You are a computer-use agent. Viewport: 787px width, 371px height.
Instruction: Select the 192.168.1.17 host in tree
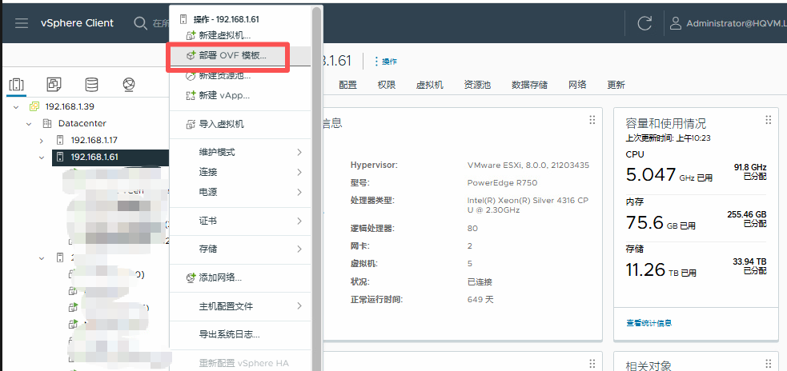click(x=94, y=140)
